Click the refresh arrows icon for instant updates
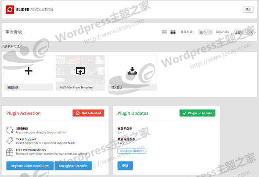Image resolution: width=259 pixels, height=177 pixels. (10, 130)
